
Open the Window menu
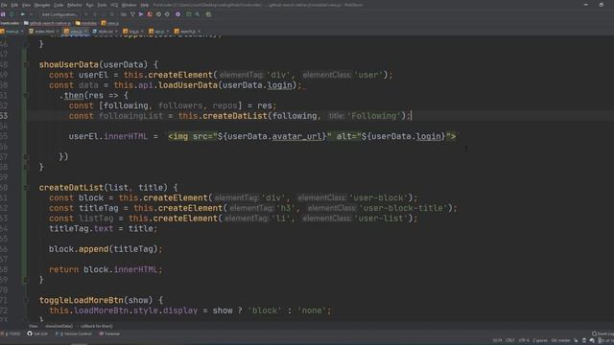[129, 5]
